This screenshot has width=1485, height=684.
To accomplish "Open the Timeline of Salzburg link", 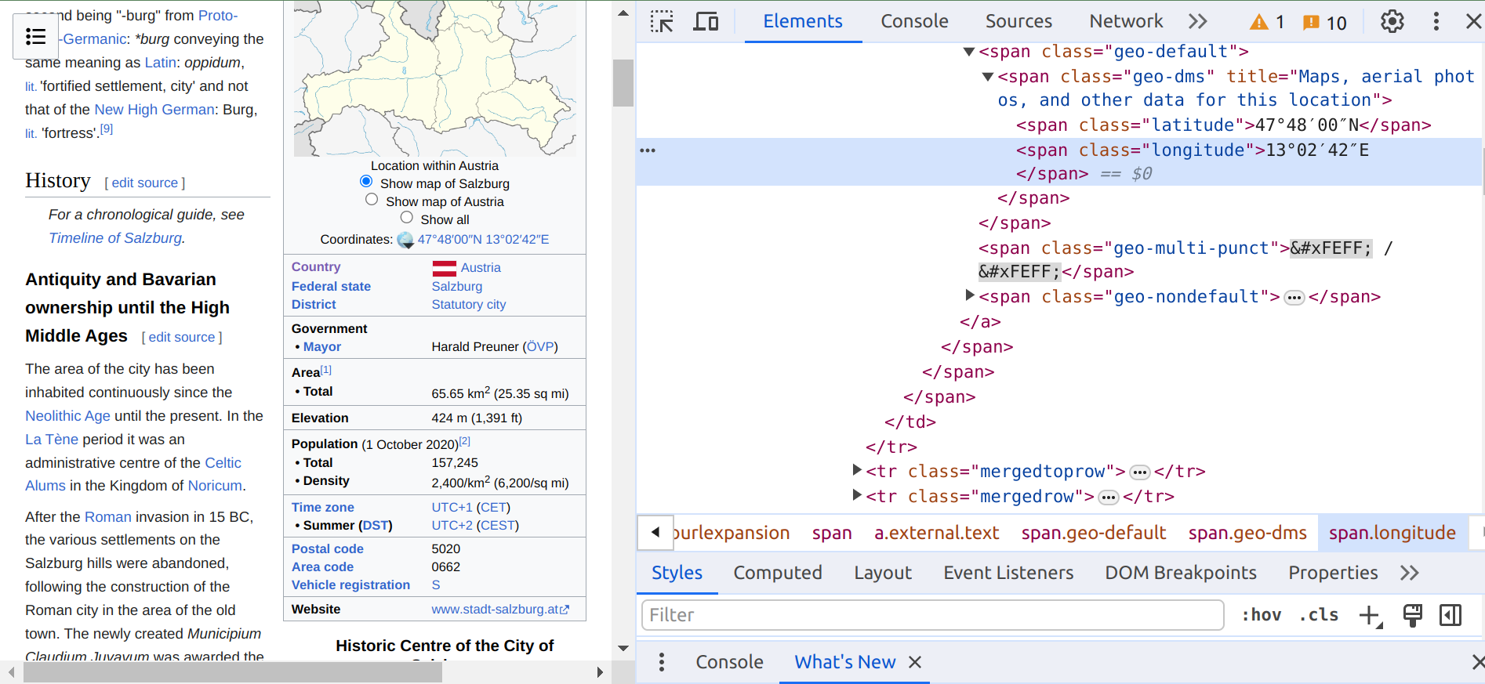I will click(x=115, y=238).
